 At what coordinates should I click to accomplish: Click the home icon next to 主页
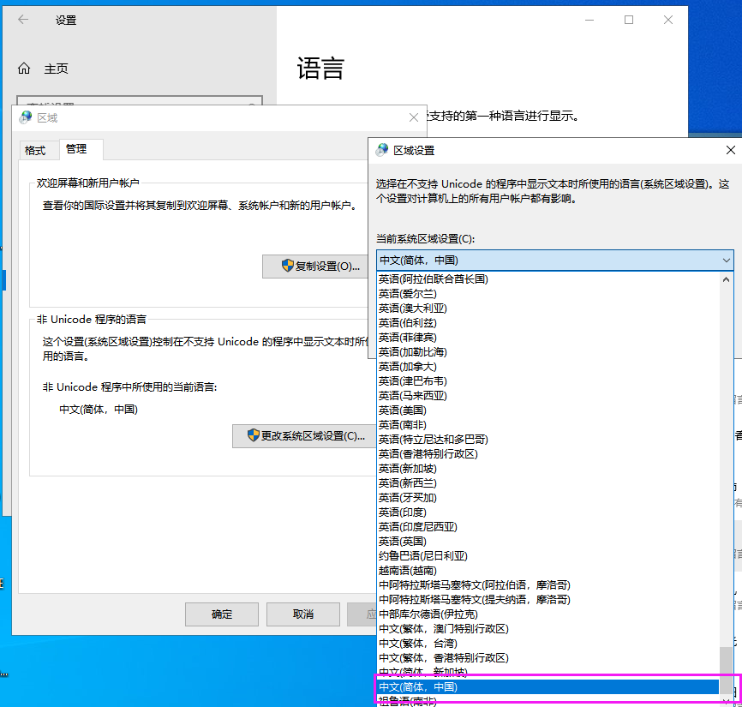tap(24, 69)
